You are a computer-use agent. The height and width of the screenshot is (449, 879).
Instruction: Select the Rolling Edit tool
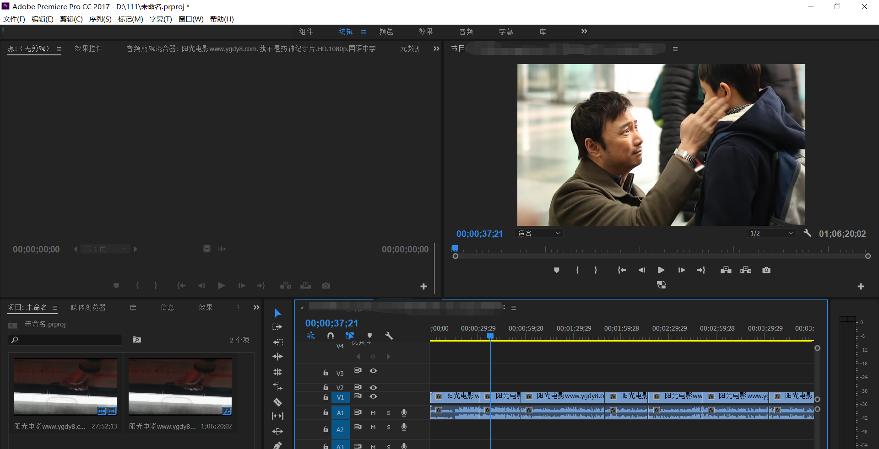277,372
